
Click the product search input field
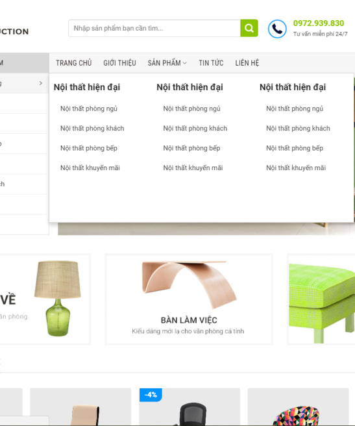[x=154, y=28]
